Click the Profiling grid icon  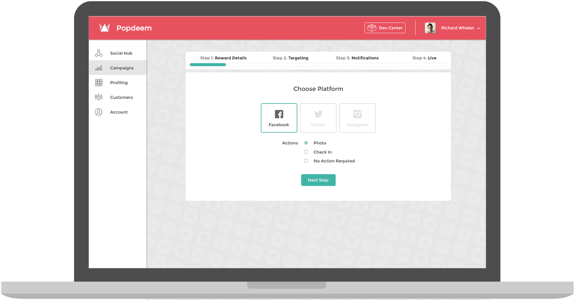99,83
